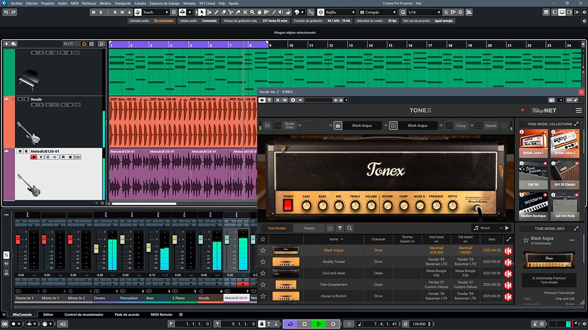Click the amp model slot icon in signal chain
This screenshot has width=588, height=330.
click(338, 126)
